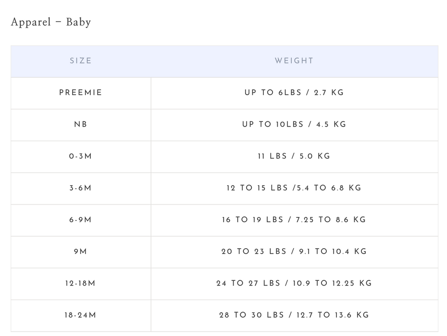Click the "Up to 10LBS / 4.5 KG" weight

point(294,124)
